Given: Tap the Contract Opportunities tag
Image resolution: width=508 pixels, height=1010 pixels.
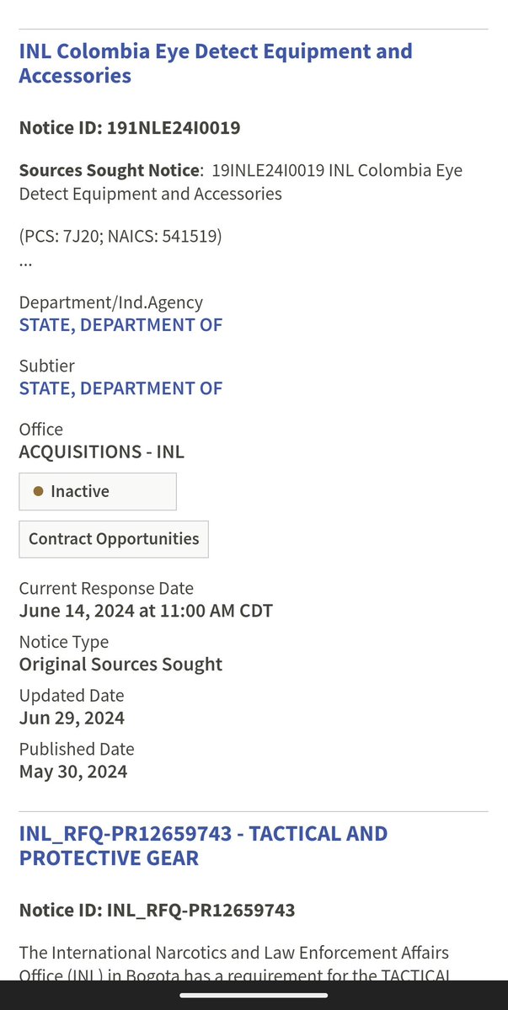Looking at the screenshot, I should [114, 539].
